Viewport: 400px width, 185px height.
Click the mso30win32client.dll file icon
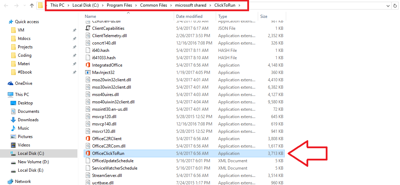point(88,87)
